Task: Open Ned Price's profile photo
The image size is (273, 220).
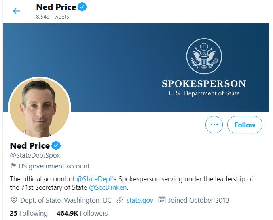Action: point(40,108)
